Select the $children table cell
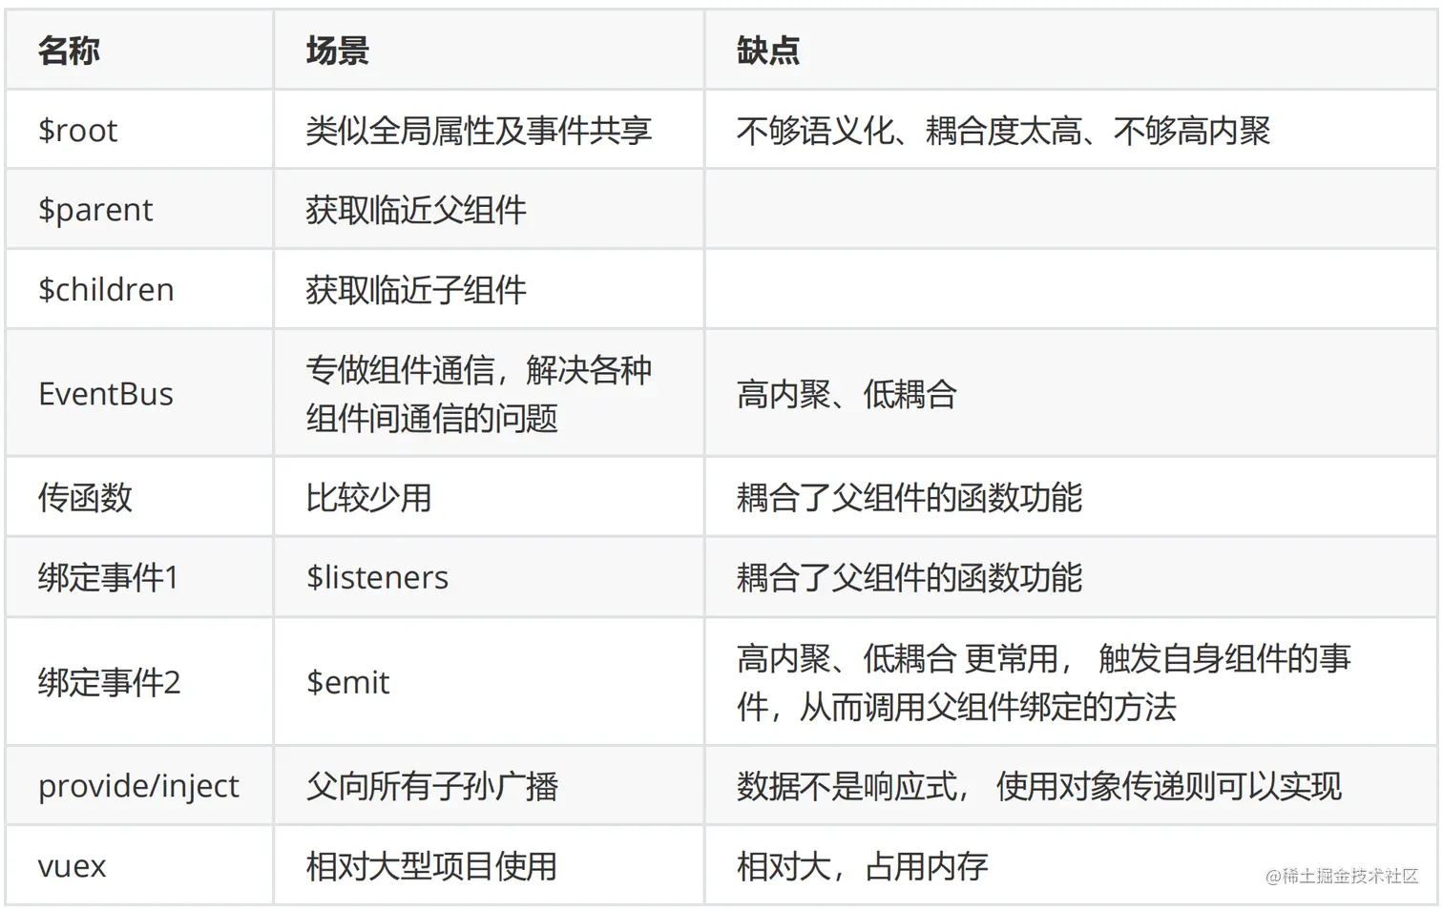Image resolution: width=1443 pixels, height=910 pixels. tap(106, 290)
